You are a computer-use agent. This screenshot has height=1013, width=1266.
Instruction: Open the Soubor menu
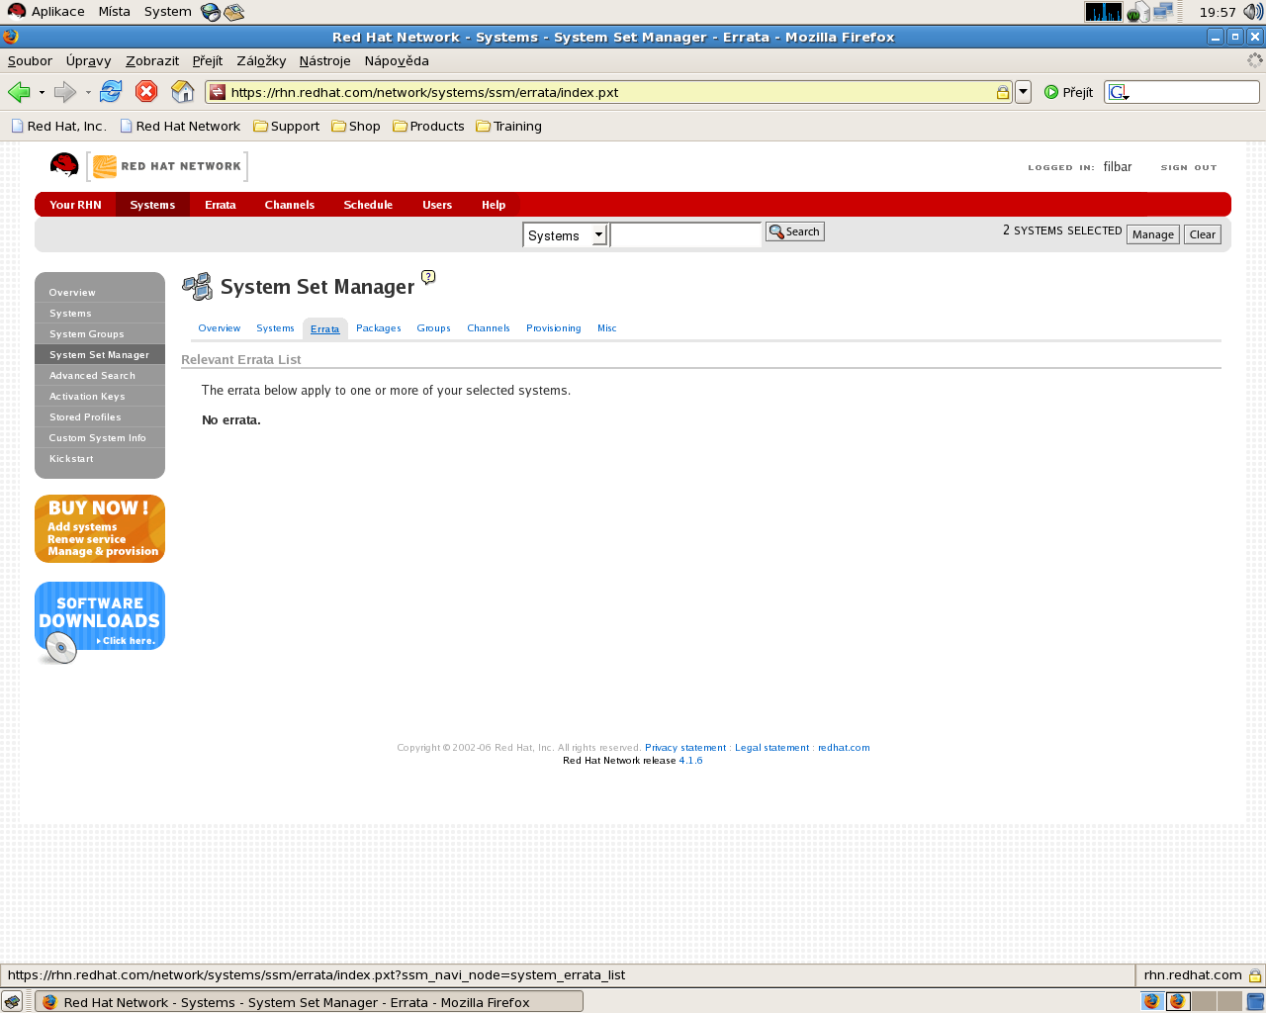tap(30, 60)
